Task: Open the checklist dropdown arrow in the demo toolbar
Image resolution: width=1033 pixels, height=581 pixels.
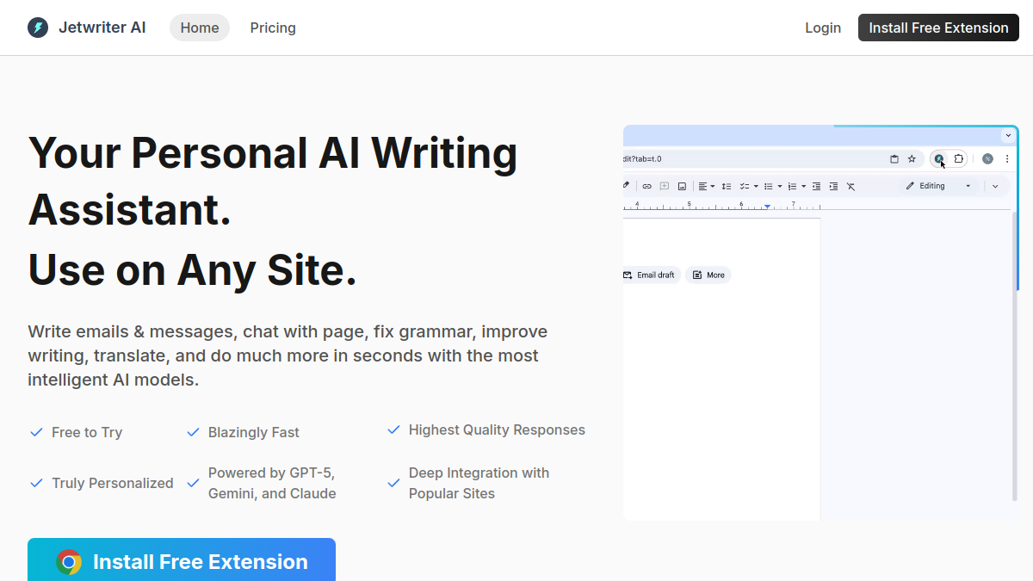Action: [756, 186]
